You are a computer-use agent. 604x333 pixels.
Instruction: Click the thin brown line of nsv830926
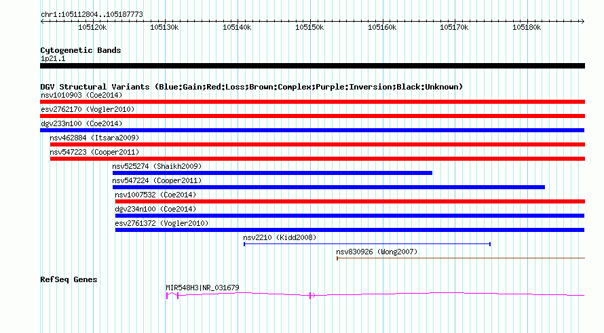point(461,258)
